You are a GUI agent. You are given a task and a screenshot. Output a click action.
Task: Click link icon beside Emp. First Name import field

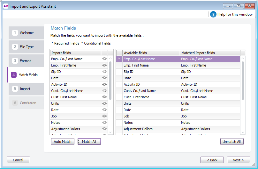click(x=104, y=65)
